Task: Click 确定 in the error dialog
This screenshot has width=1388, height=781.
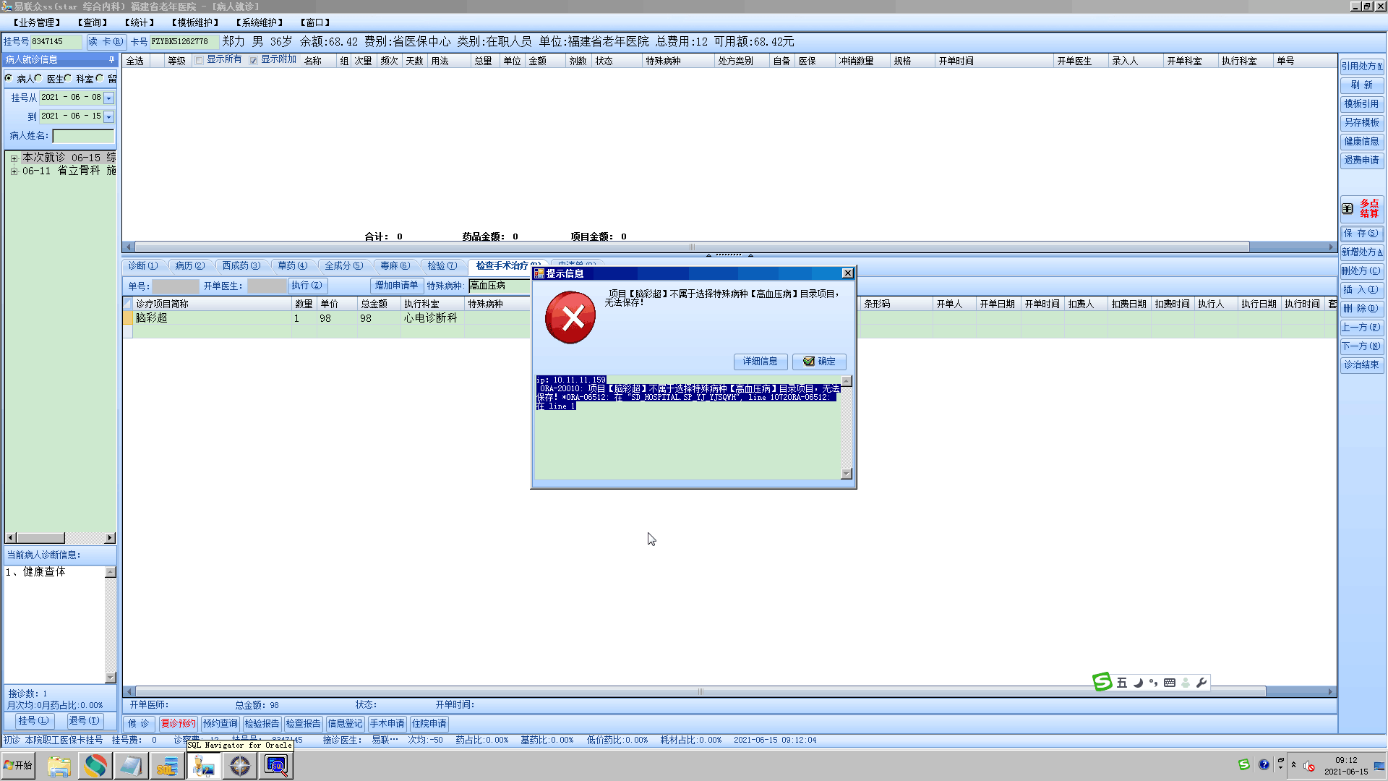Action: pos(819,362)
